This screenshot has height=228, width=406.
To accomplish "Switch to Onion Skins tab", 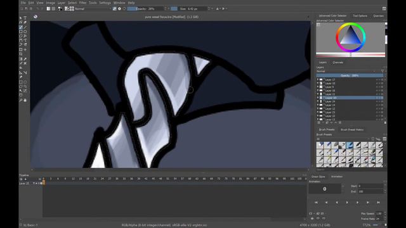I will (318, 177).
